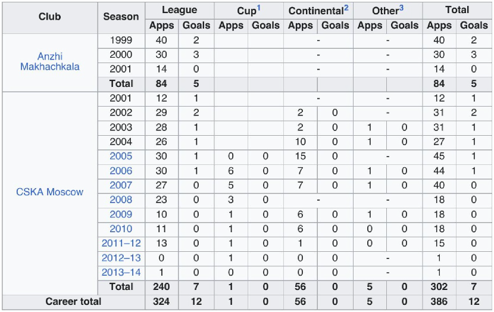Click footnote 2 beside Continental header

coord(346,8)
